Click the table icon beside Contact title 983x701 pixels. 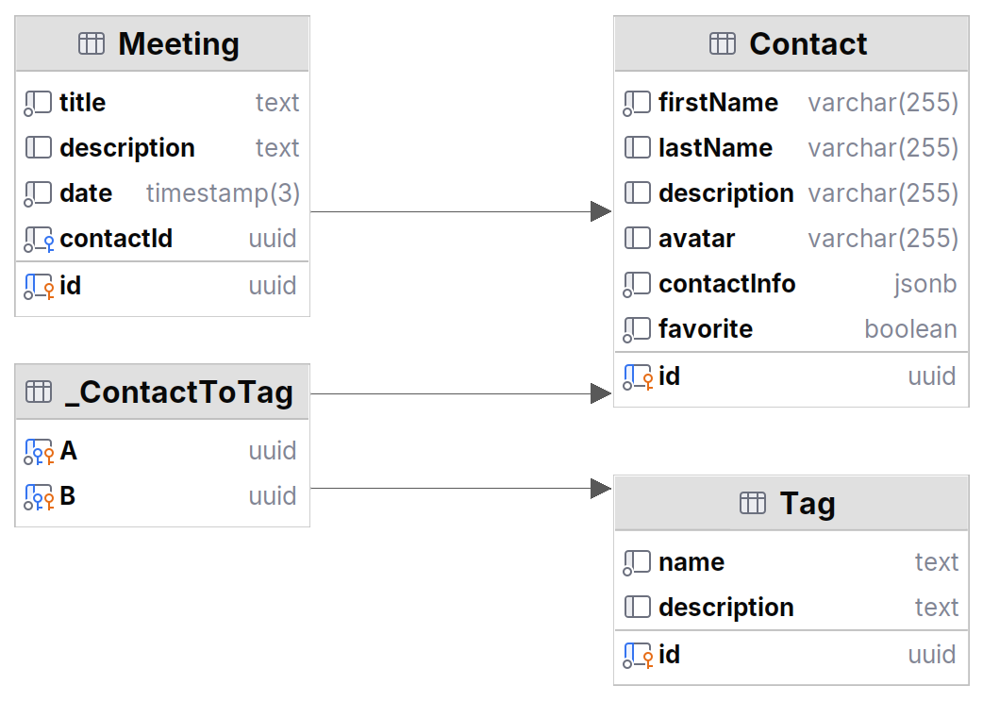722,43
